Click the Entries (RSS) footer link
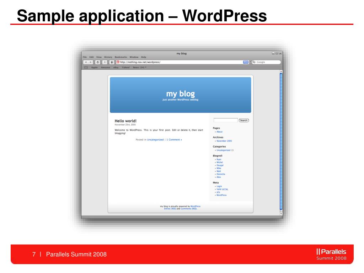 point(170,209)
